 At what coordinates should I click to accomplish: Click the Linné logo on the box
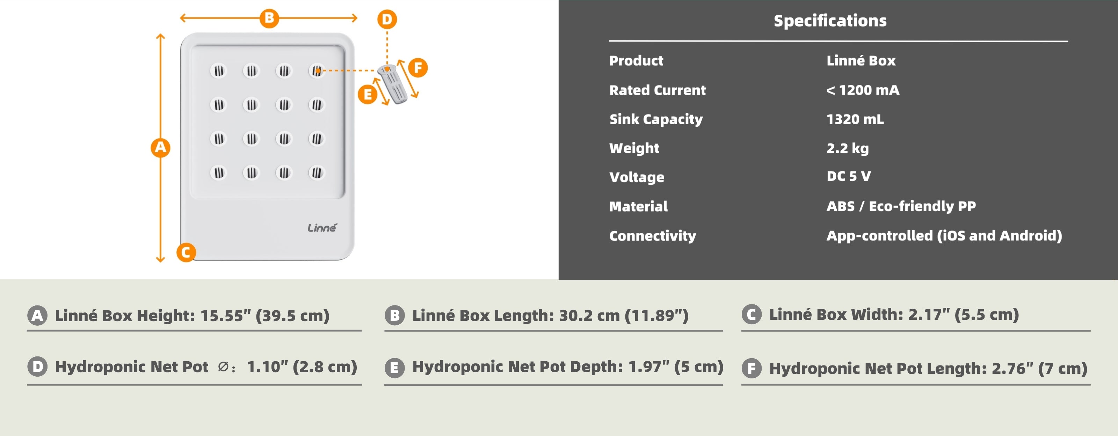click(x=322, y=227)
